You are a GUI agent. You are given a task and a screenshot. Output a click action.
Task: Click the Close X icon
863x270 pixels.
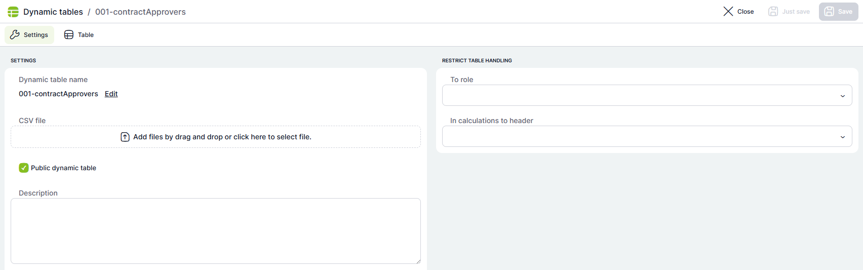(728, 11)
